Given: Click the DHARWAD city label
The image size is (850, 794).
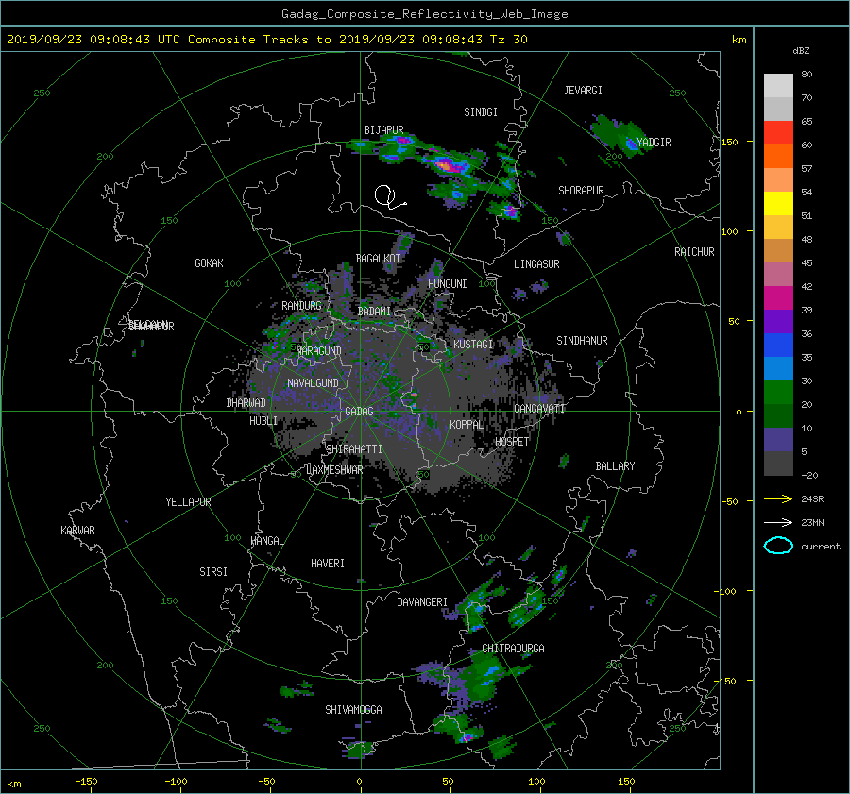Looking at the screenshot, I should point(246,403).
